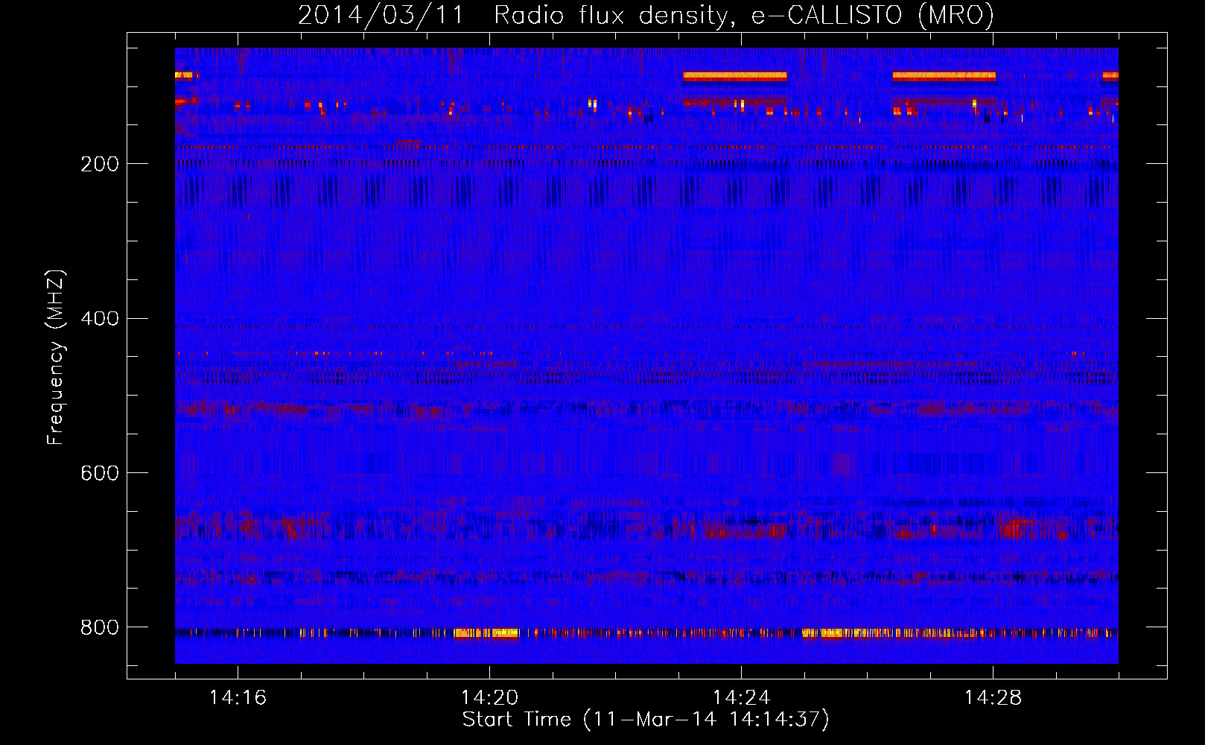Click the "14:24" time tick label

[x=741, y=697]
